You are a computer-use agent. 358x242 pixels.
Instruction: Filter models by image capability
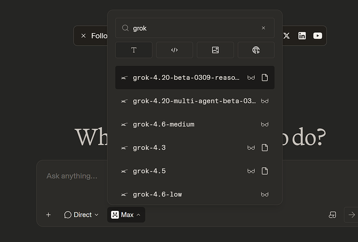pyautogui.click(x=215, y=50)
